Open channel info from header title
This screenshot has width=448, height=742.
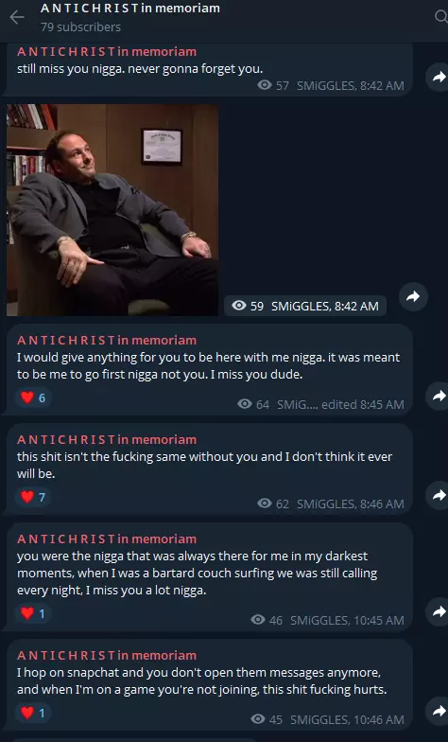[x=130, y=8]
